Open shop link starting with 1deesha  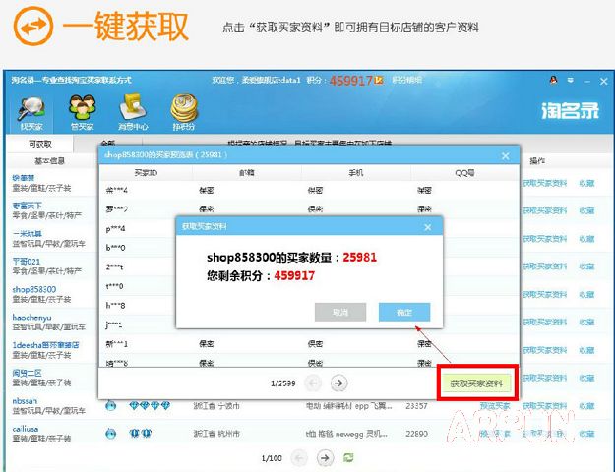point(45,345)
